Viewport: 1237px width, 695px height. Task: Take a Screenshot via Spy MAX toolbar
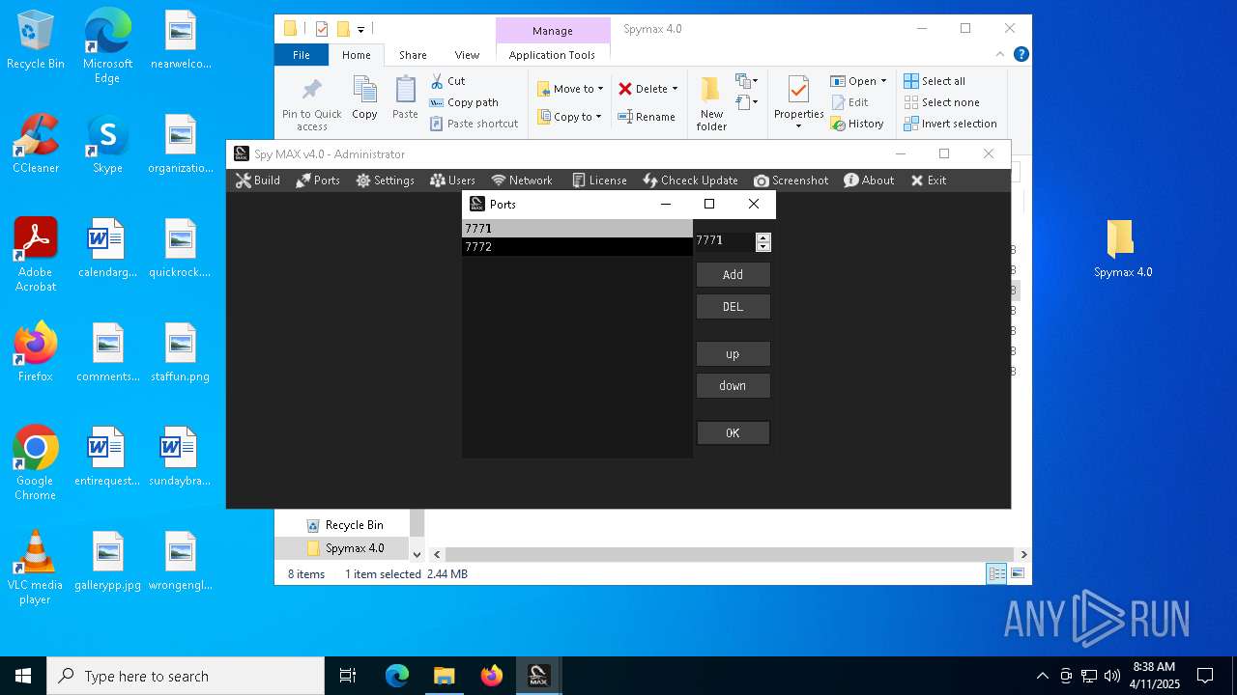(791, 181)
